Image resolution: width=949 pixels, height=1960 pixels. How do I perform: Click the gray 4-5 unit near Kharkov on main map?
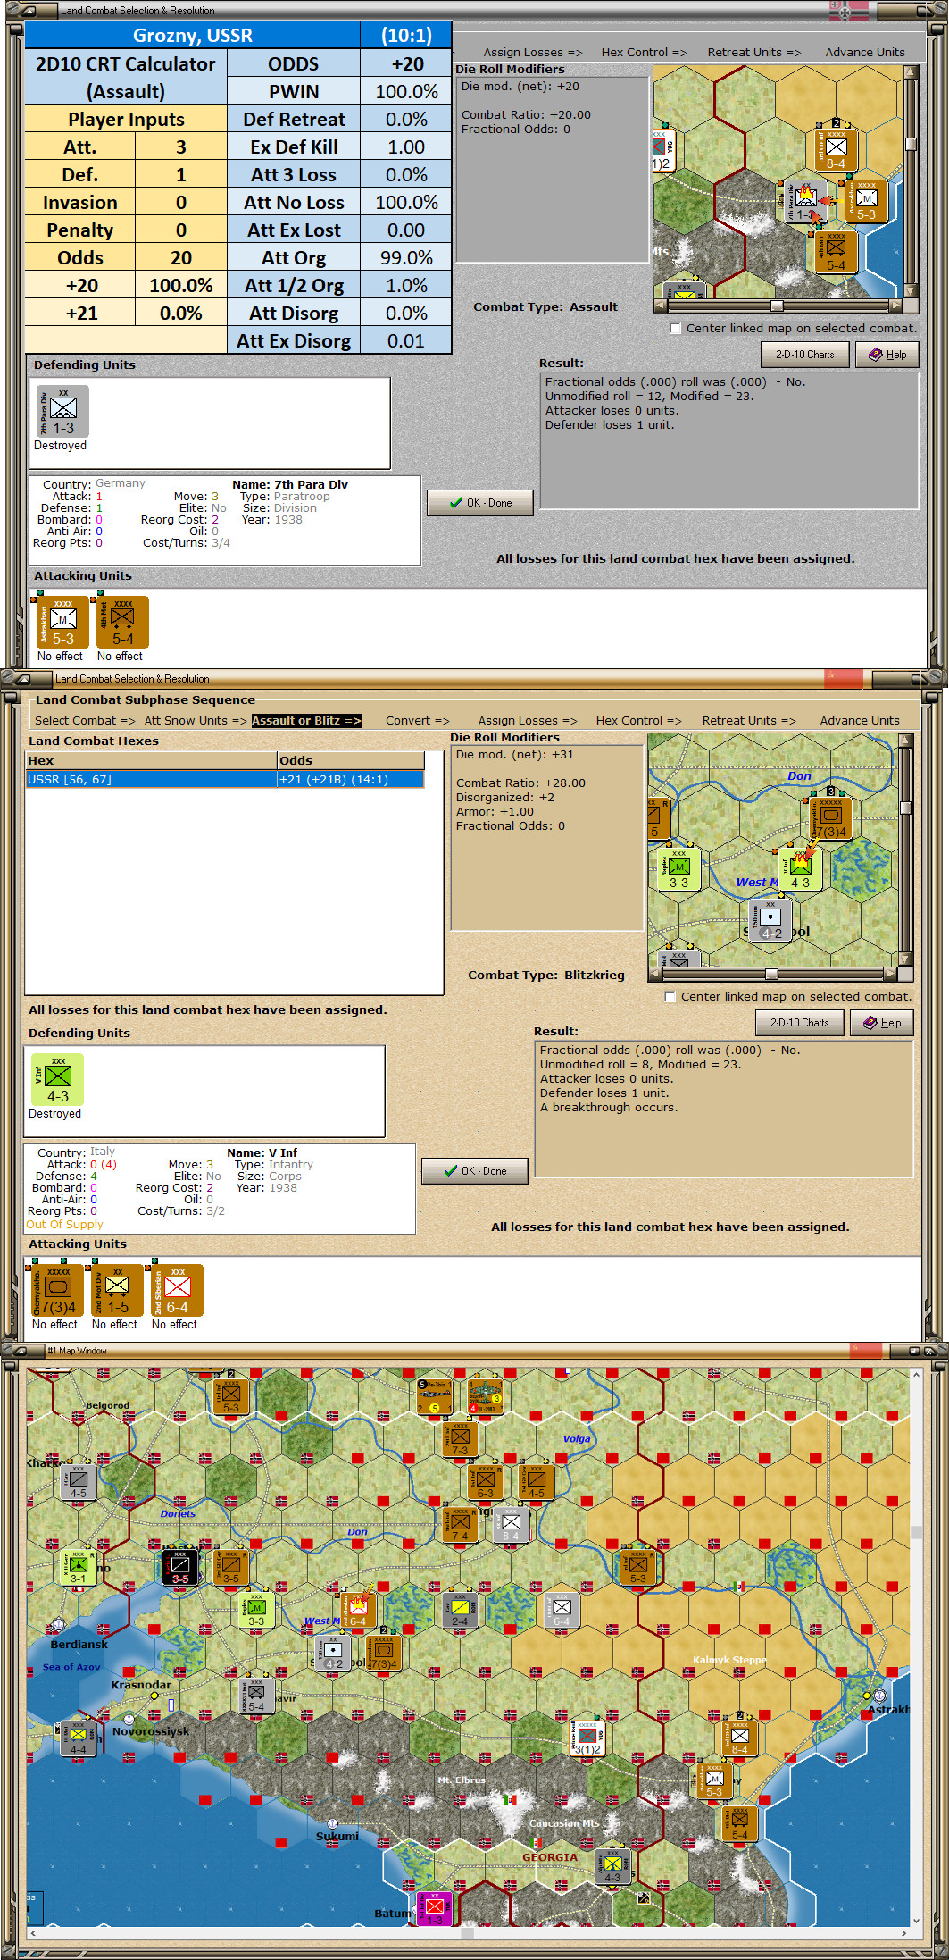click(x=79, y=1482)
